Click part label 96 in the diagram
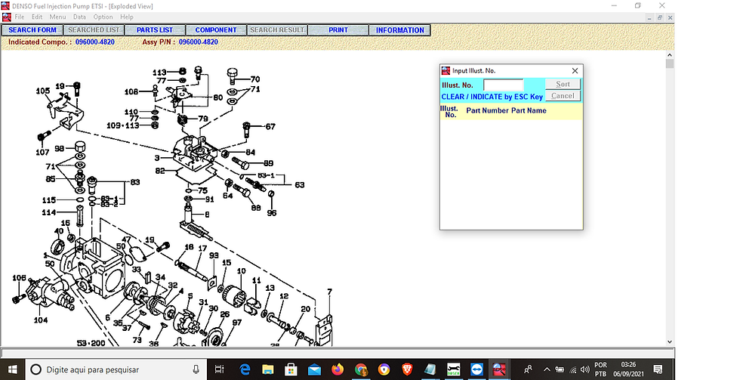Viewport: 740px width, 380px height. coord(272,213)
